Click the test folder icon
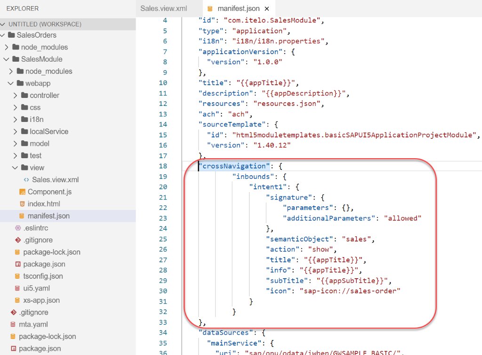482x355 pixels. pos(24,155)
